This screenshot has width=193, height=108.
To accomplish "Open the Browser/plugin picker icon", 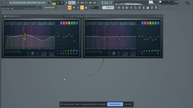I will click(x=135, y=7).
